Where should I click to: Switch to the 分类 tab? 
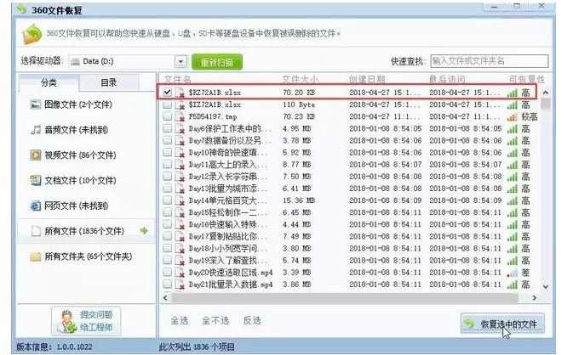[49, 82]
